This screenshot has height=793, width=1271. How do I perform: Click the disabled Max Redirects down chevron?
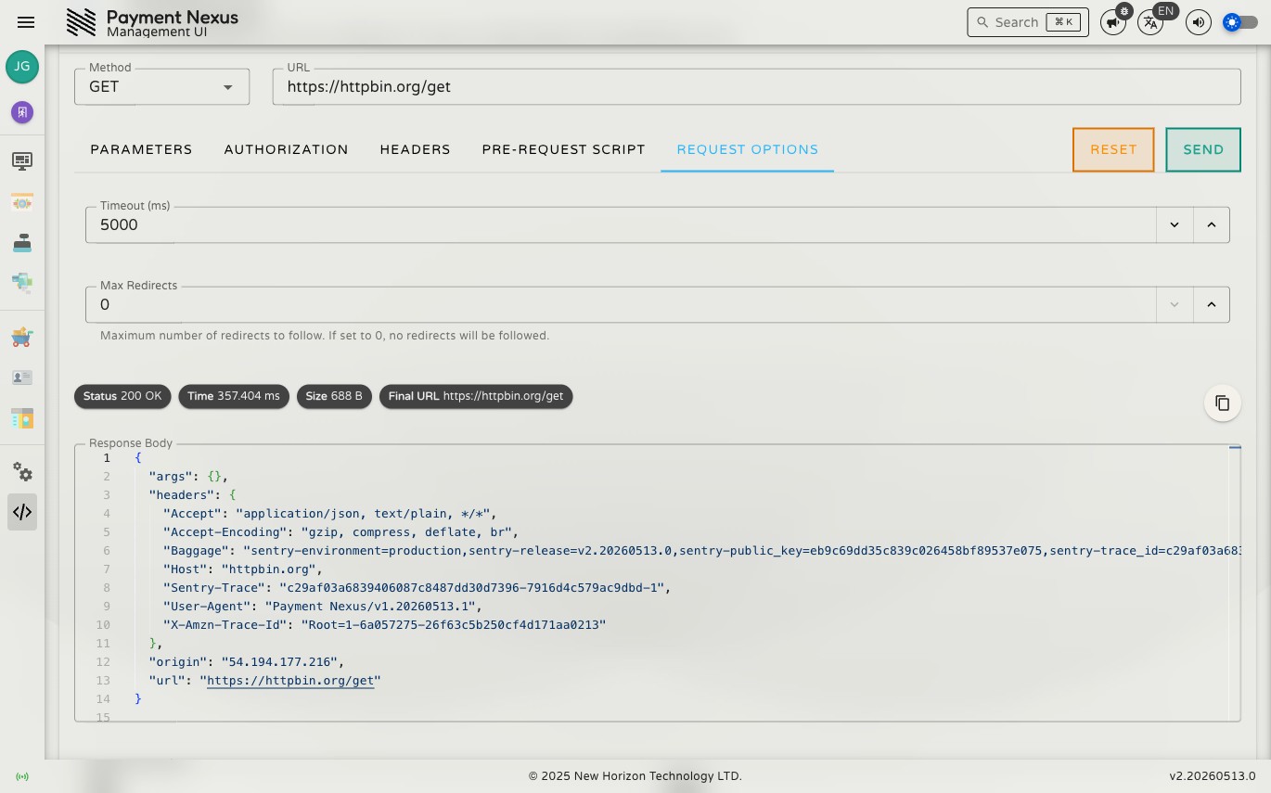(x=1175, y=304)
